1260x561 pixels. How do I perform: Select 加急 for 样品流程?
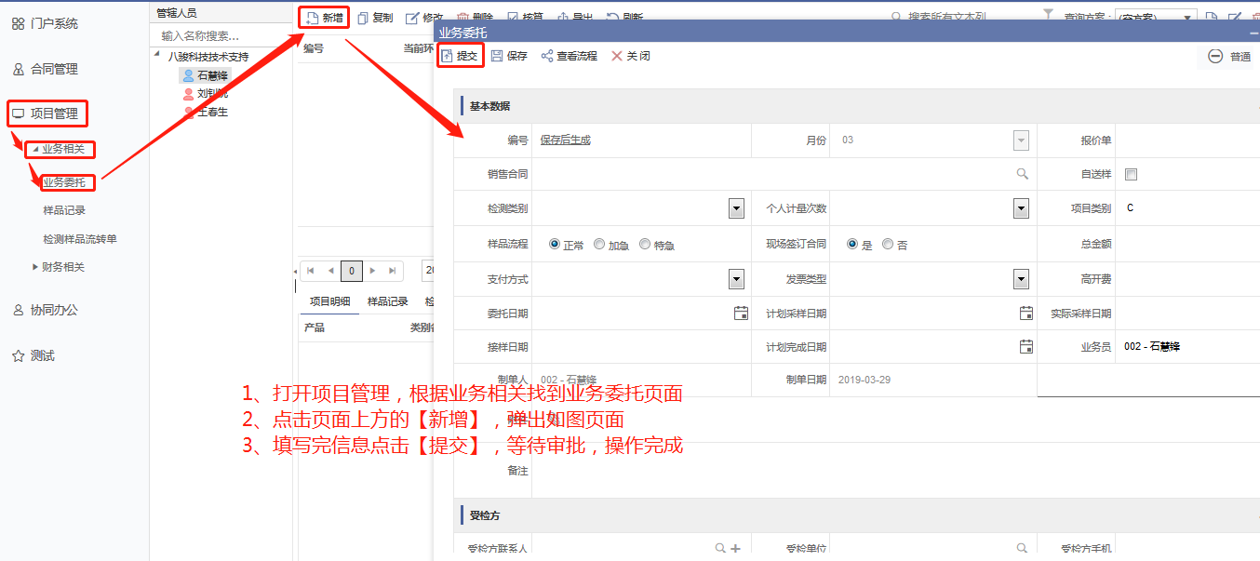click(600, 244)
